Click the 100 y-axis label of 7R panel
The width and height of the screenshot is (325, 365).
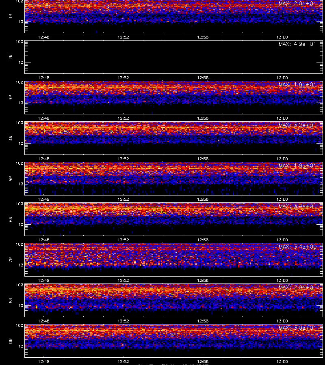(19, 245)
